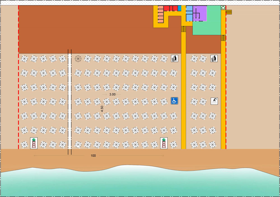Select the umbrella between right lifeguard tower and walkway
The width and height of the screenshot is (280, 197).
tap(173, 145)
